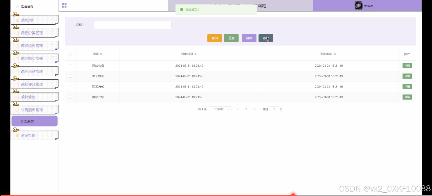This screenshot has width=432, height=196.
Task: Click the green 重置 button
Action: click(231, 38)
